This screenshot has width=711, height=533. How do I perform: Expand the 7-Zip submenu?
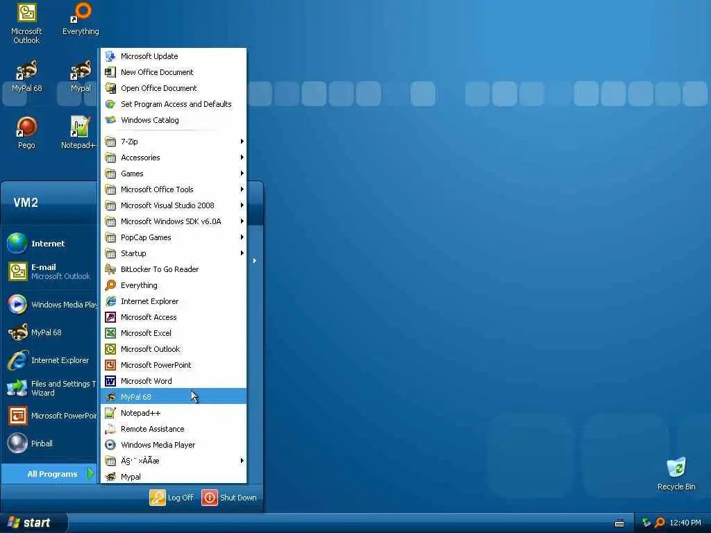pos(174,142)
